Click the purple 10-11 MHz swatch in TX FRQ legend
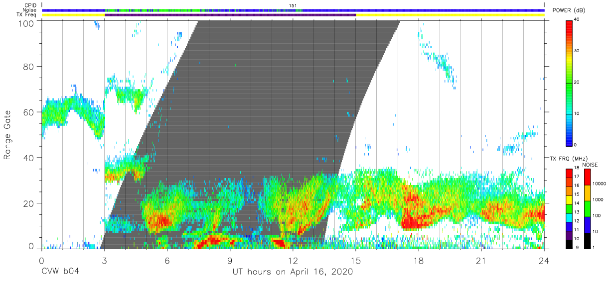This screenshot has width=612, height=282. 569,235
